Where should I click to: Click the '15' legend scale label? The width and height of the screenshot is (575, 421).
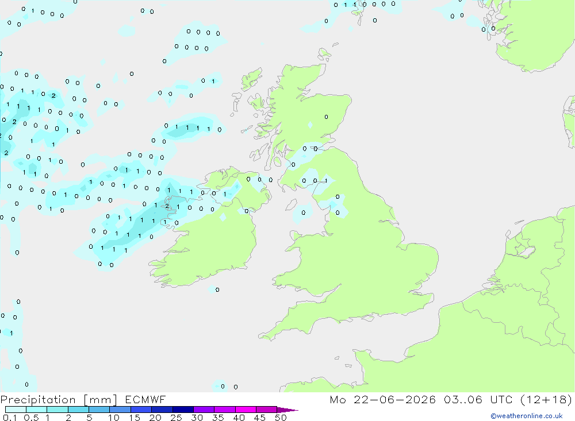[x=135, y=418]
